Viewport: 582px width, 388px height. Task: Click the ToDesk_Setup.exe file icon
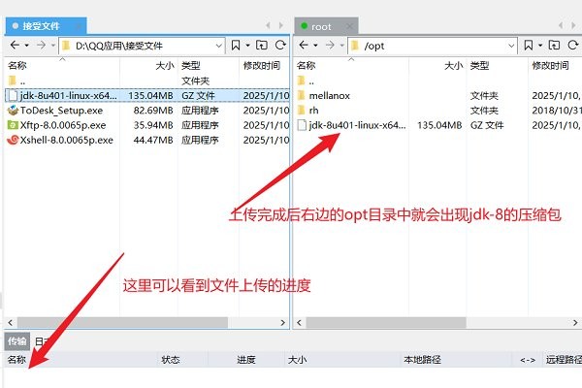point(13,111)
